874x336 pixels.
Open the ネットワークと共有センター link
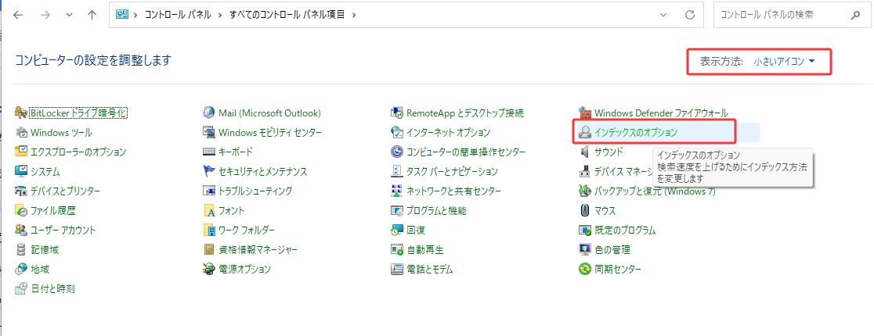pos(453,191)
